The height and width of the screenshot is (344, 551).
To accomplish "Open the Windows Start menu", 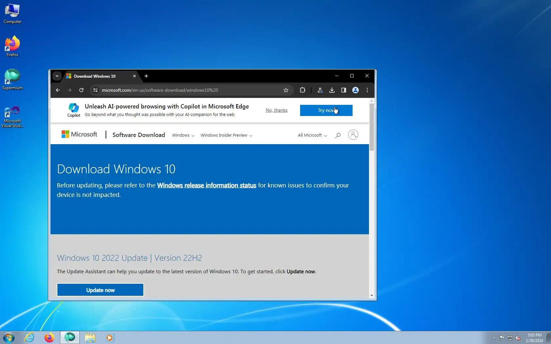I will [x=9, y=337].
